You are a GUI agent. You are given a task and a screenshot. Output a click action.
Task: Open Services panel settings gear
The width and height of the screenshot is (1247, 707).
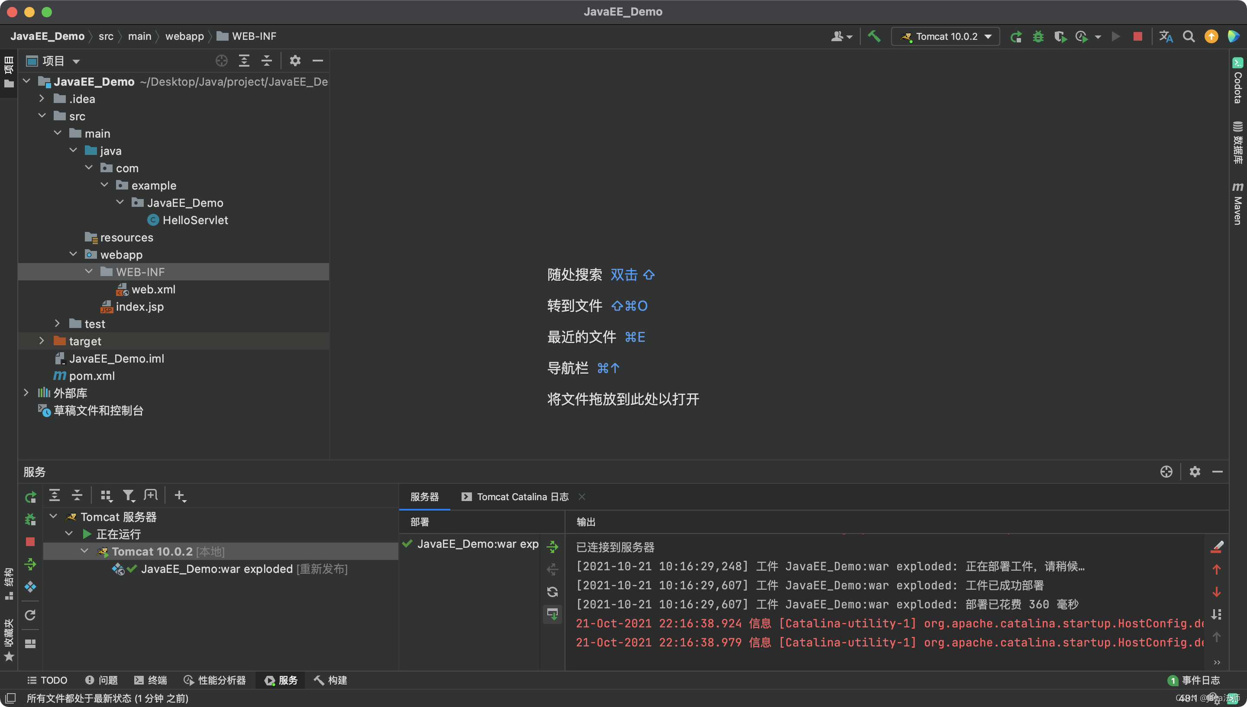tap(1195, 472)
